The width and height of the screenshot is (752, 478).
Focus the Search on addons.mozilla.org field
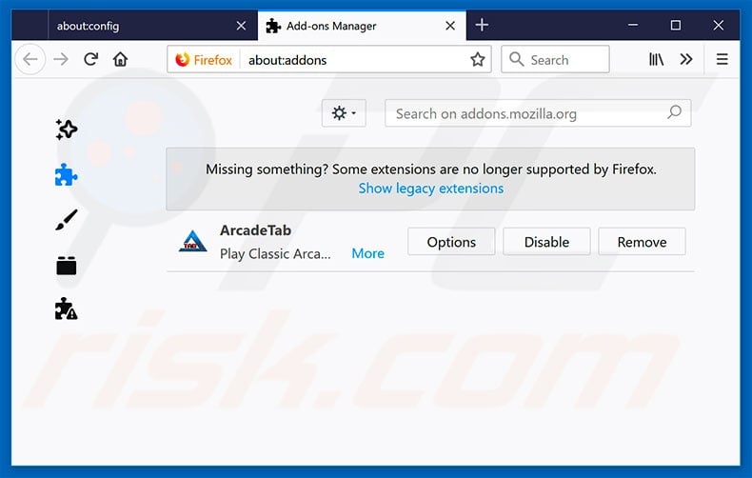(538, 113)
